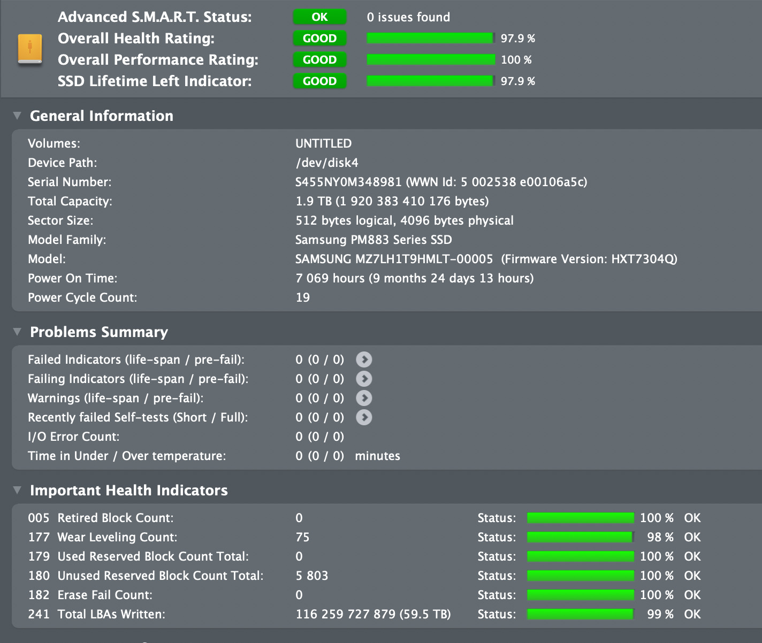Collapse the General Information section

17,116
